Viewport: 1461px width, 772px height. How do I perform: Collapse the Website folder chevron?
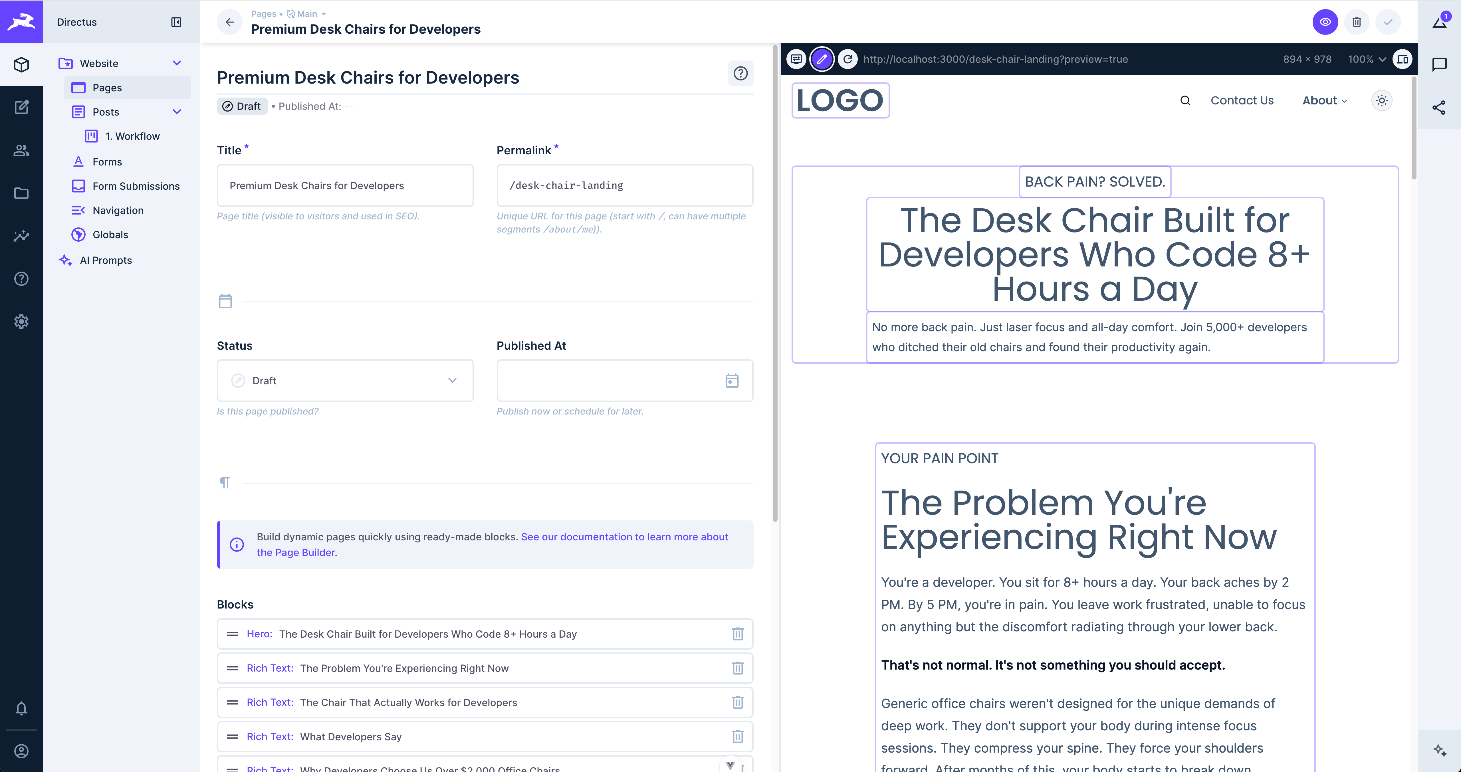coord(176,63)
